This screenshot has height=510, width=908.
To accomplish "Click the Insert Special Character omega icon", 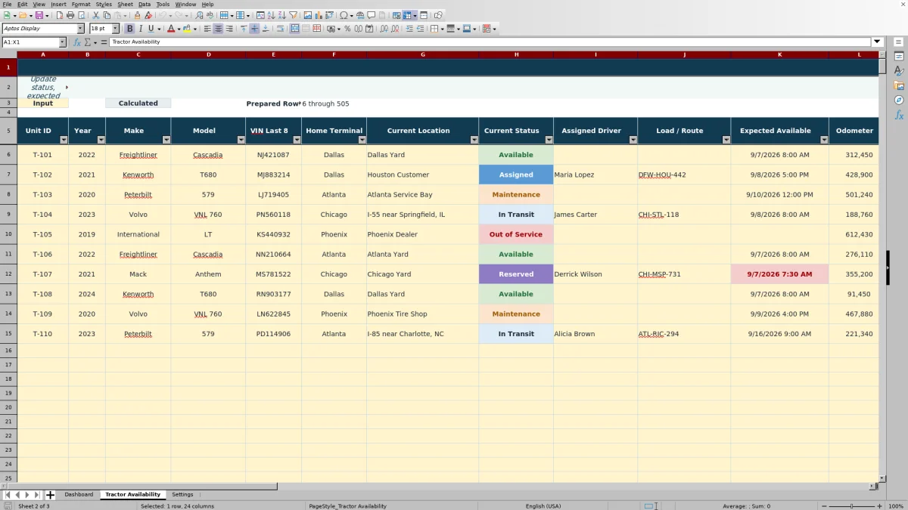I will click(x=344, y=15).
